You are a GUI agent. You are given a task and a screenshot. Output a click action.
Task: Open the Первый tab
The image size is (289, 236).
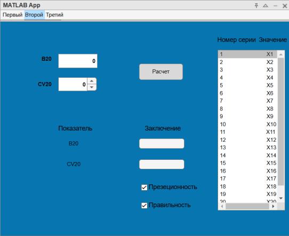(x=13, y=15)
